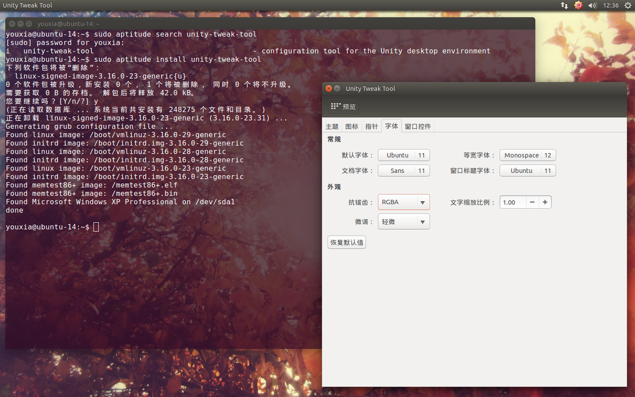Click the Unity Tweak Tool panel title
This screenshot has height=397, width=635.
(x=27, y=5)
